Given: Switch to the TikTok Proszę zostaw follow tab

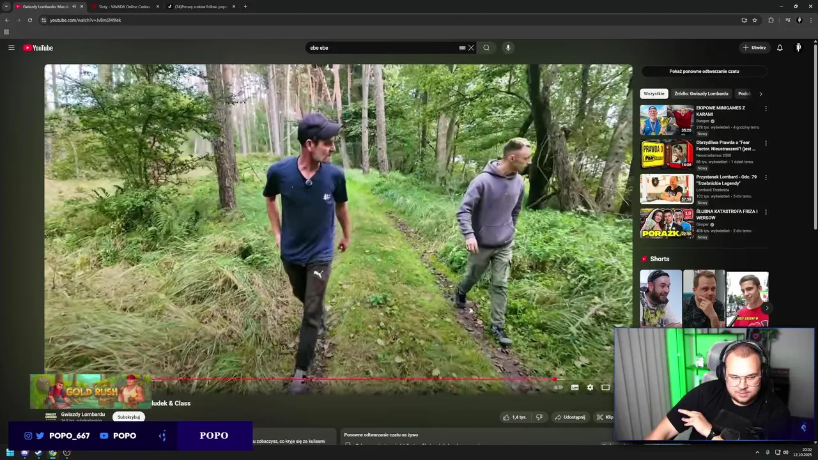Looking at the screenshot, I should [x=201, y=6].
